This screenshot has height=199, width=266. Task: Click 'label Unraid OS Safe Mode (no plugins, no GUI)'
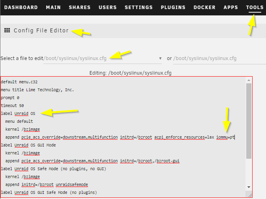pyautogui.click(x=53, y=169)
